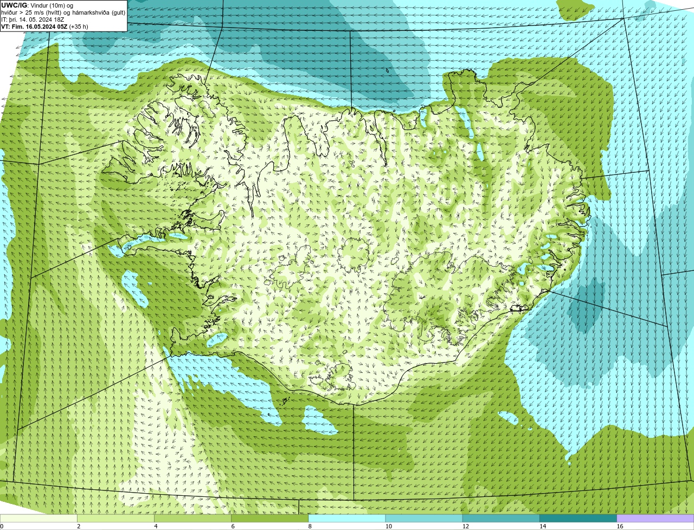Viewport: 694px width, 530px height.
Task: Click the legend label "10"
Action: click(x=388, y=526)
